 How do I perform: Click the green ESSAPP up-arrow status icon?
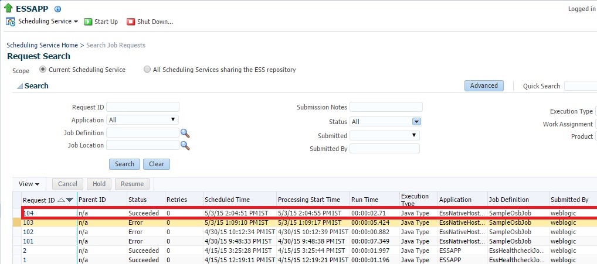(8, 8)
